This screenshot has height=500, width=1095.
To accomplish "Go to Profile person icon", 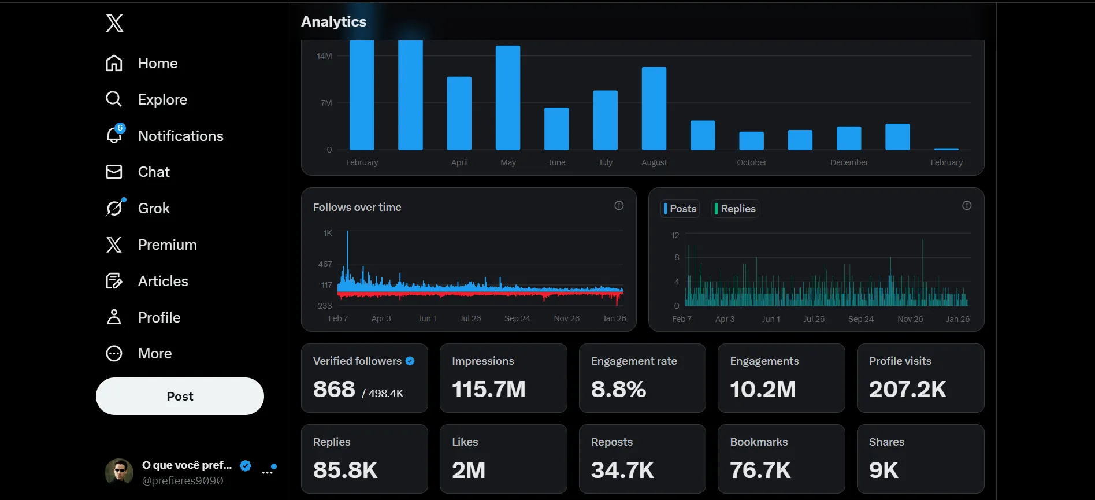I will pyautogui.click(x=114, y=317).
